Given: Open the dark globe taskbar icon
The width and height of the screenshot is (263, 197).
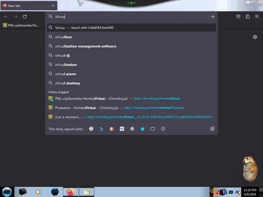Looking at the screenshot, I should [x=55, y=192].
